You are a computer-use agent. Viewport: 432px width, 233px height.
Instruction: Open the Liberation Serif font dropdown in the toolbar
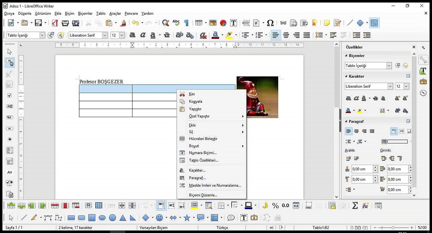[x=105, y=35]
